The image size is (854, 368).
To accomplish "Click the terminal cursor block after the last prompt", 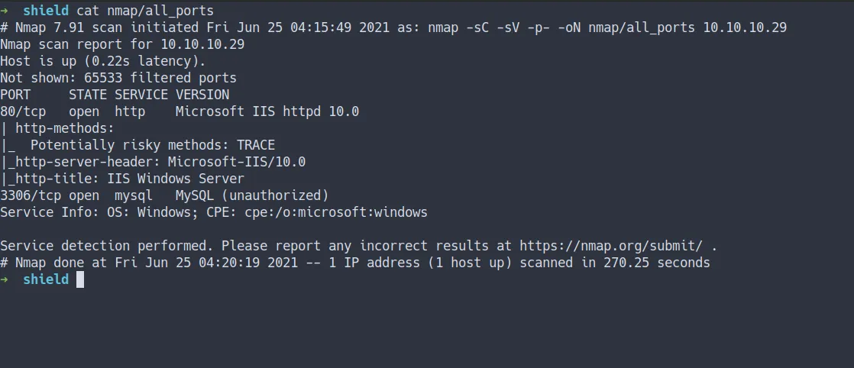I will pos(80,279).
